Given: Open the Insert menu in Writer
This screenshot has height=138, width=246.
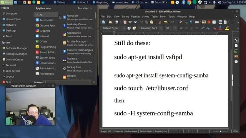Looking at the screenshot, I should pos(125,16).
